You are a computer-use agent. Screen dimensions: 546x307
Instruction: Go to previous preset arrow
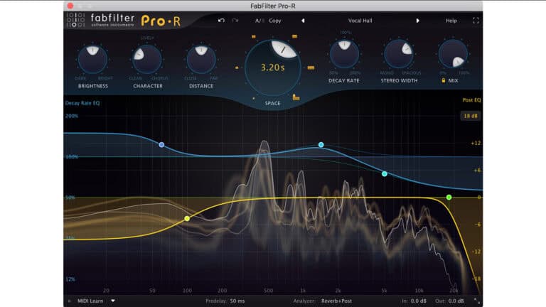pyautogui.click(x=303, y=21)
